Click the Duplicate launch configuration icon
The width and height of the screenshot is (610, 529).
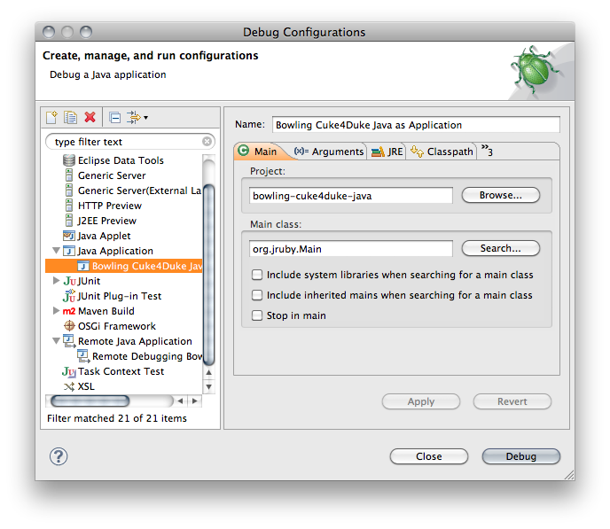click(x=70, y=117)
